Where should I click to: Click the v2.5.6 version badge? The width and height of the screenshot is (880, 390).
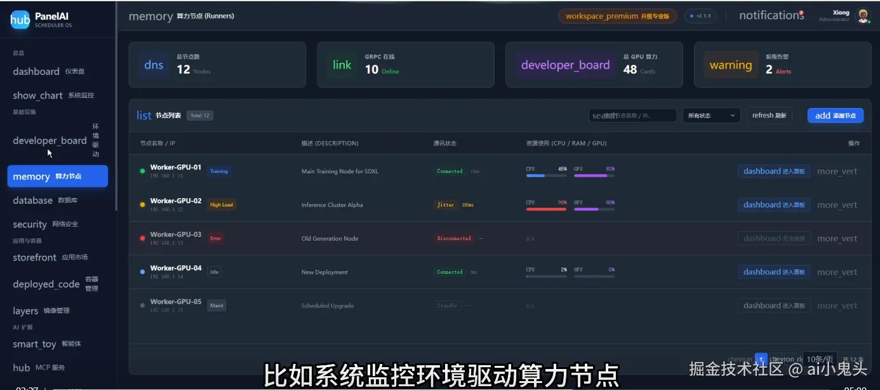click(x=700, y=16)
